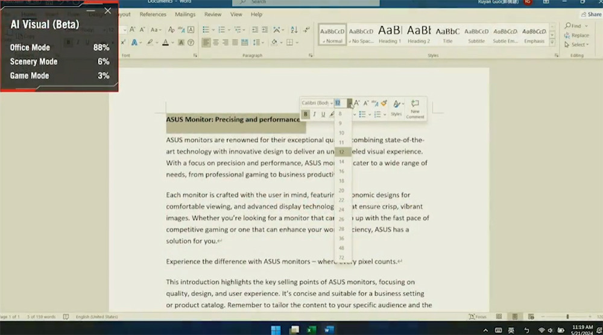Click the Share button

(590, 14)
